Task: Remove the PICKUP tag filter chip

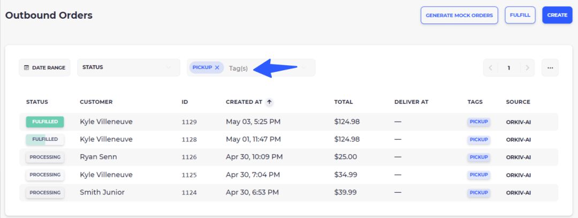Action: point(217,67)
